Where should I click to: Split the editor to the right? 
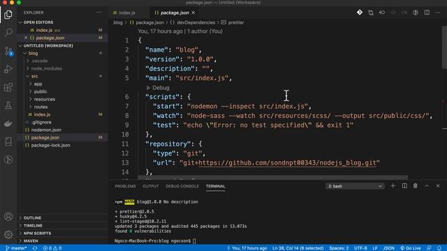point(427,13)
